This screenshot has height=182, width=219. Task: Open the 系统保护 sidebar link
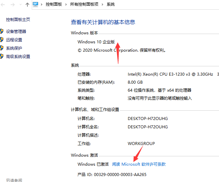14,48
